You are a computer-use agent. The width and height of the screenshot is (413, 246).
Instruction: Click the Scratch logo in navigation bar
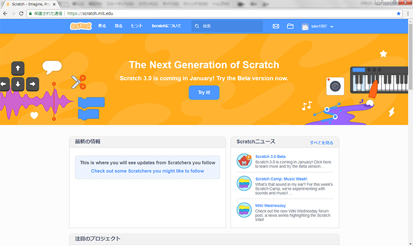[80, 26]
